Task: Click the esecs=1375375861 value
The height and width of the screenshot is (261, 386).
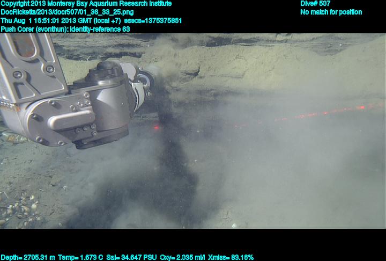Action: pos(153,21)
